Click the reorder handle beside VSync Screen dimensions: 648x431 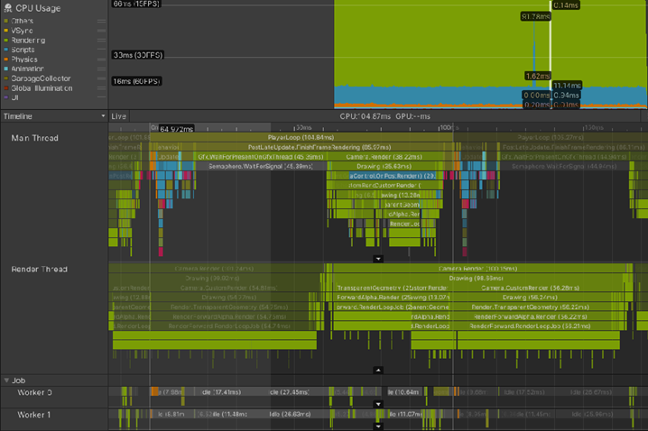pyautogui.click(x=101, y=31)
